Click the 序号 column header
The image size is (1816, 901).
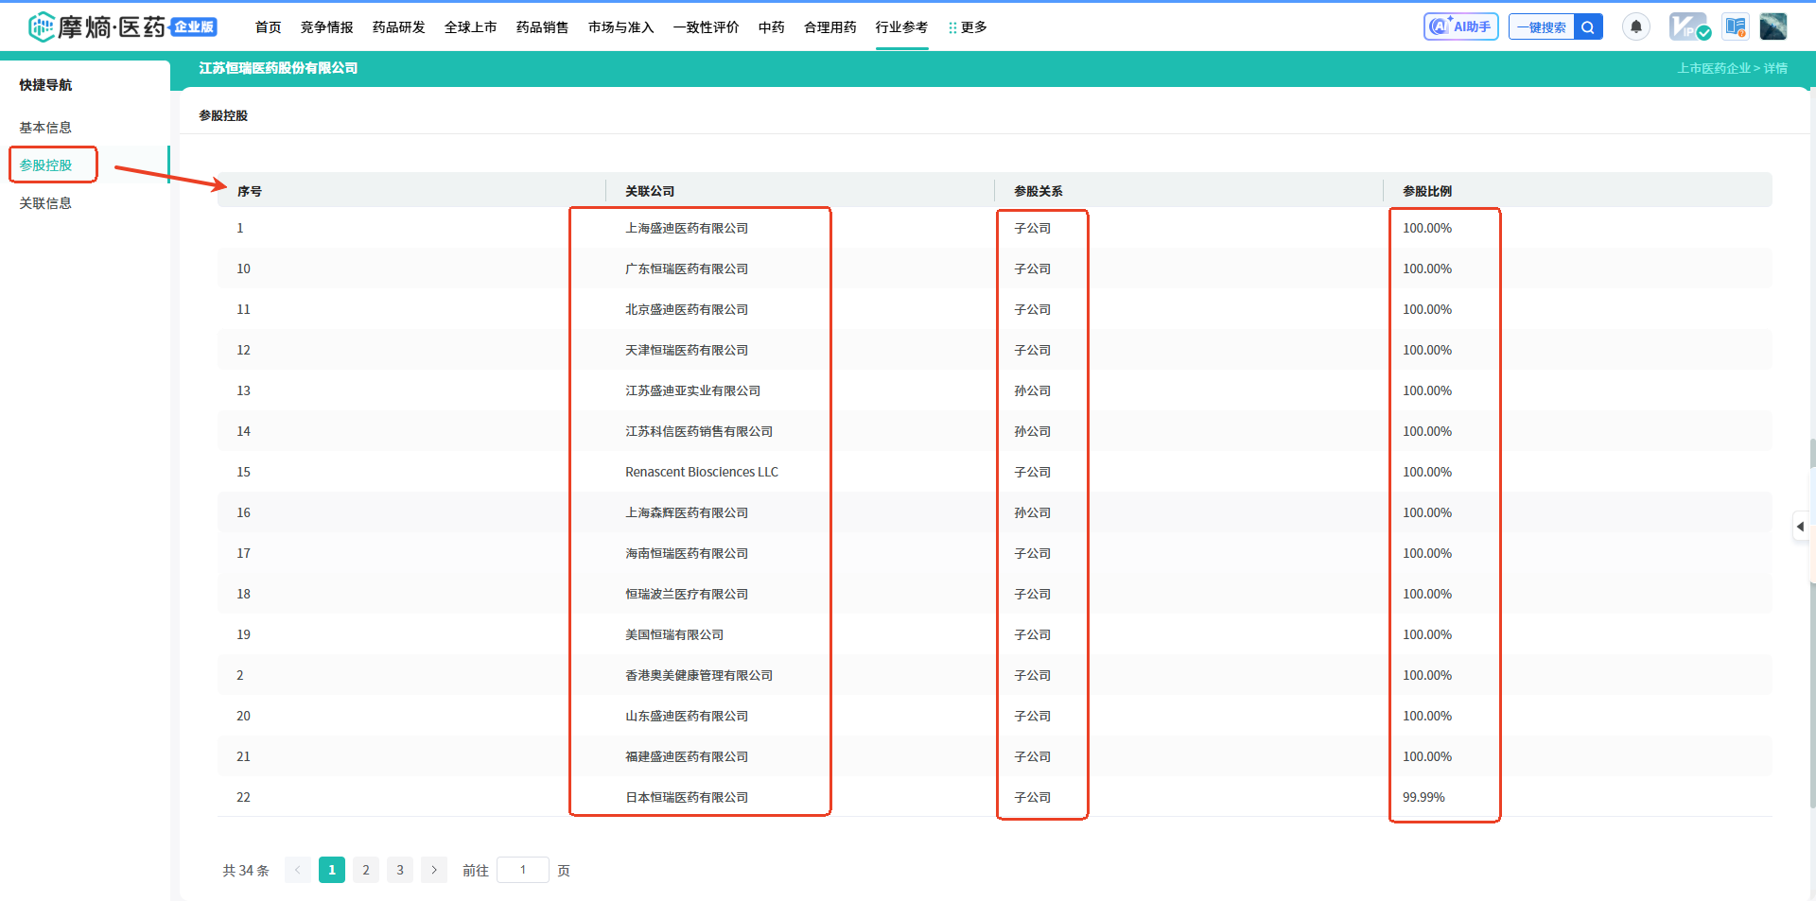coord(250,191)
